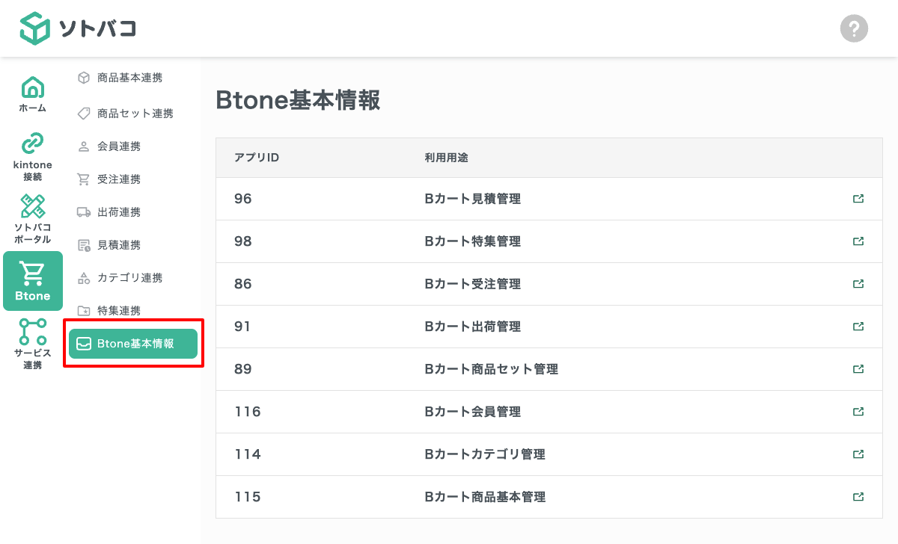Image resolution: width=898 pixels, height=544 pixels.
Task: Select the kintone接続 chain link icon
Action: (x=33, y=143)
